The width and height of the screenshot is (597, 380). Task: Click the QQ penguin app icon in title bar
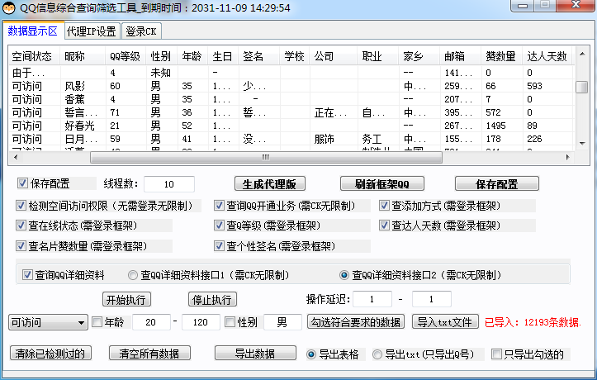tap(9, 7)
